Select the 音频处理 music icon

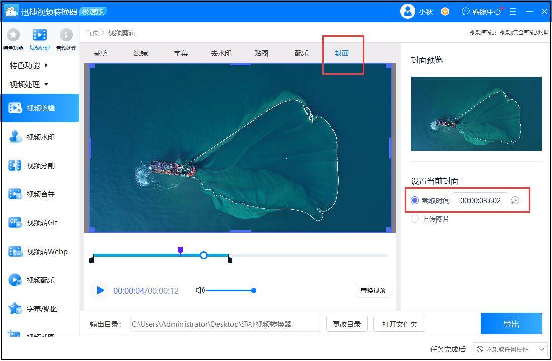click(66, 35)
